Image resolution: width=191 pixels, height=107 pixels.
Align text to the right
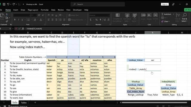point(56,20)
